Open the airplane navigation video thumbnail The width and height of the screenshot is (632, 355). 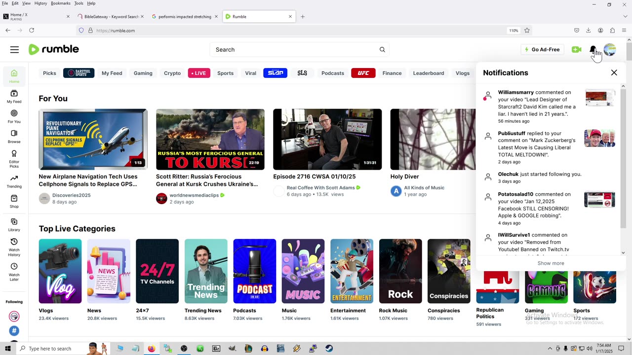coord(93,140)
